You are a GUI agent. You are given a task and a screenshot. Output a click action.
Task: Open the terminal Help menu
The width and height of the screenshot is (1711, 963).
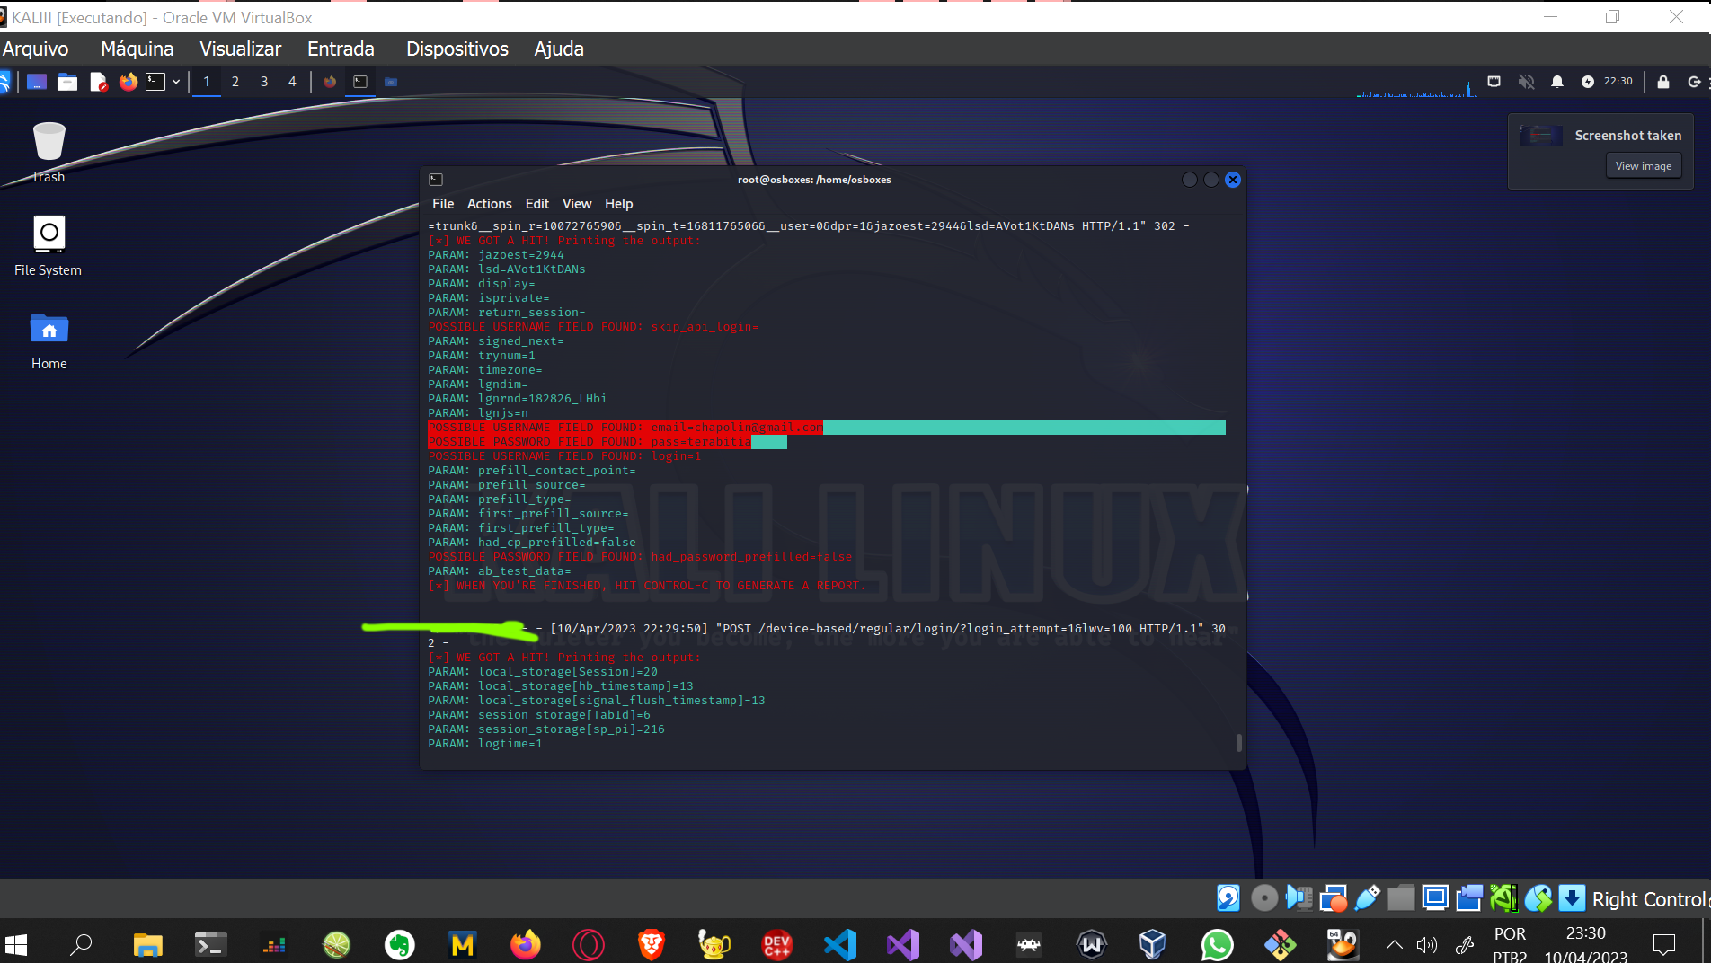click(618, 204)
